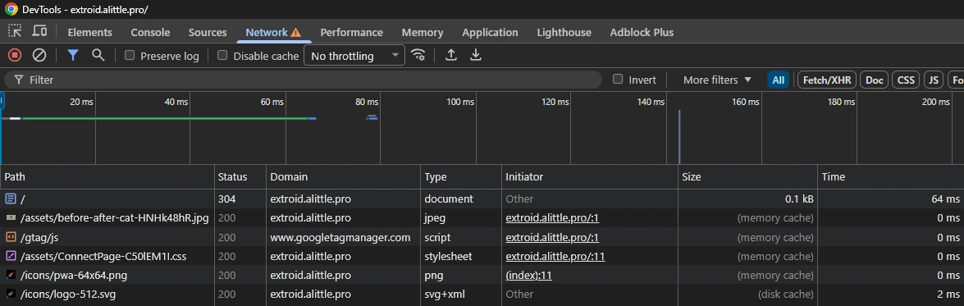
Task: Switch to the Elements tab
Action: (x=89, y=33)
